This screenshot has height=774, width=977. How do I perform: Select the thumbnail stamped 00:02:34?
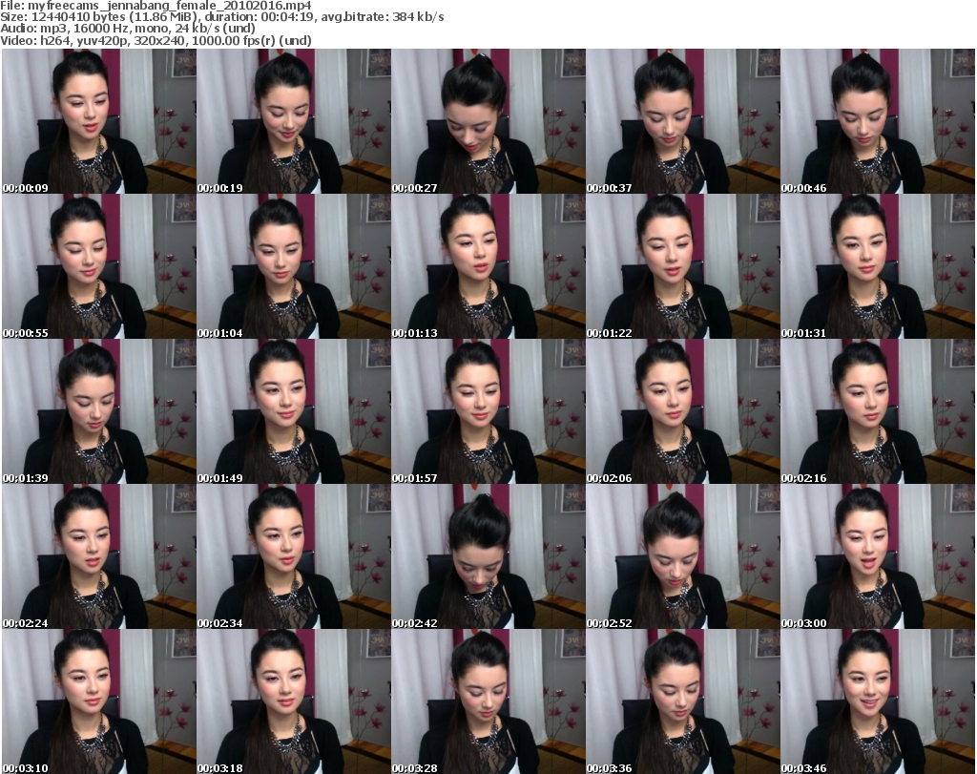tap(294, 556)
